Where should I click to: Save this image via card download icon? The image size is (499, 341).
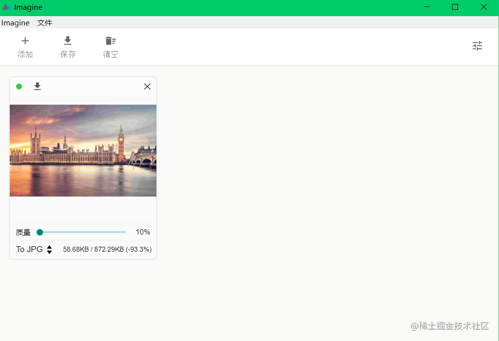(x=37, y=86)
